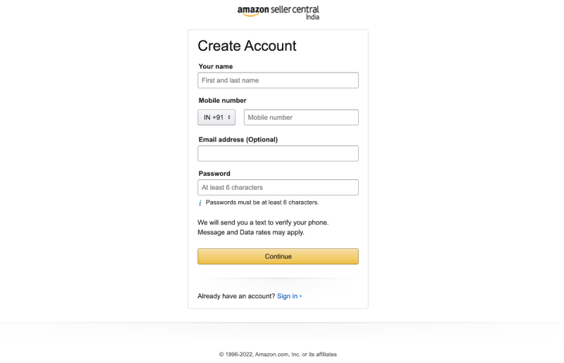Click the up-down arrows on country code selector

[x=228, y=117]
